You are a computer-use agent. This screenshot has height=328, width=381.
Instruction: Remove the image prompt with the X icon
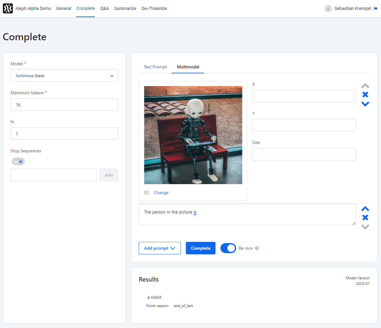tap(365, 95)
